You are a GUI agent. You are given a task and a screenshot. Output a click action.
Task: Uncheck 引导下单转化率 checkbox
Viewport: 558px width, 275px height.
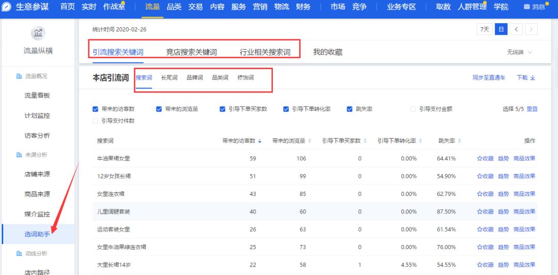click(286, 109)
